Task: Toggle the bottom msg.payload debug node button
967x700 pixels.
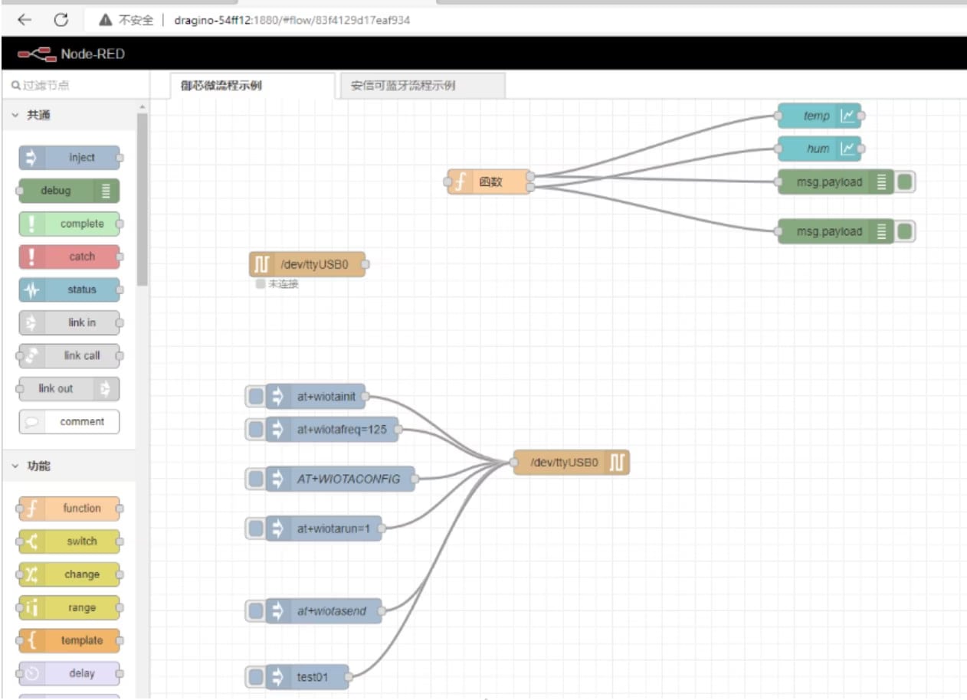Action: tap(905, 231)
